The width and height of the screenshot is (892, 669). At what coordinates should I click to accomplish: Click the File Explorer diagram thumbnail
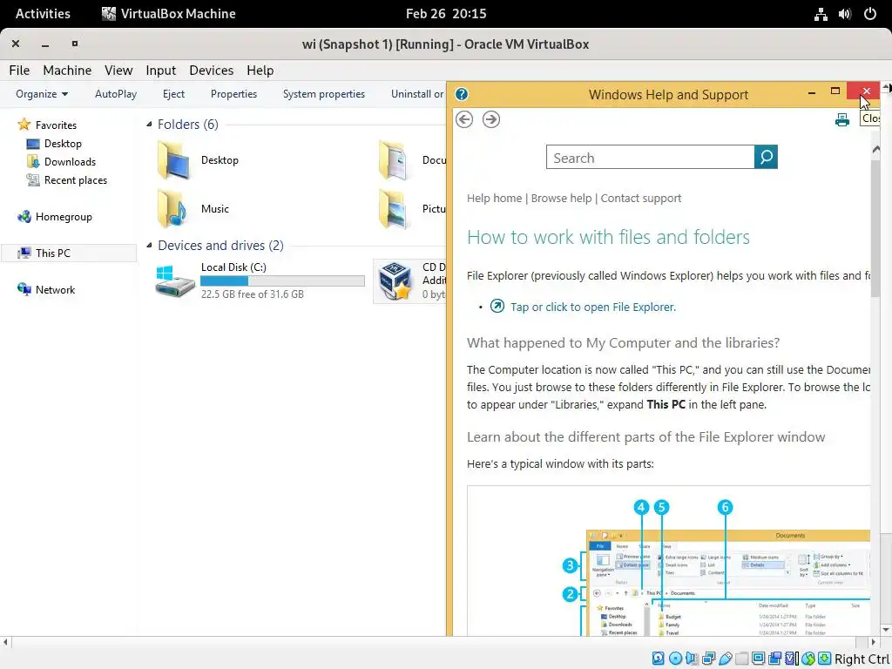point(668,561)
